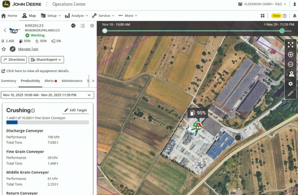
Task: Open the Share/Export dropdown
Action: pos(46,60)
